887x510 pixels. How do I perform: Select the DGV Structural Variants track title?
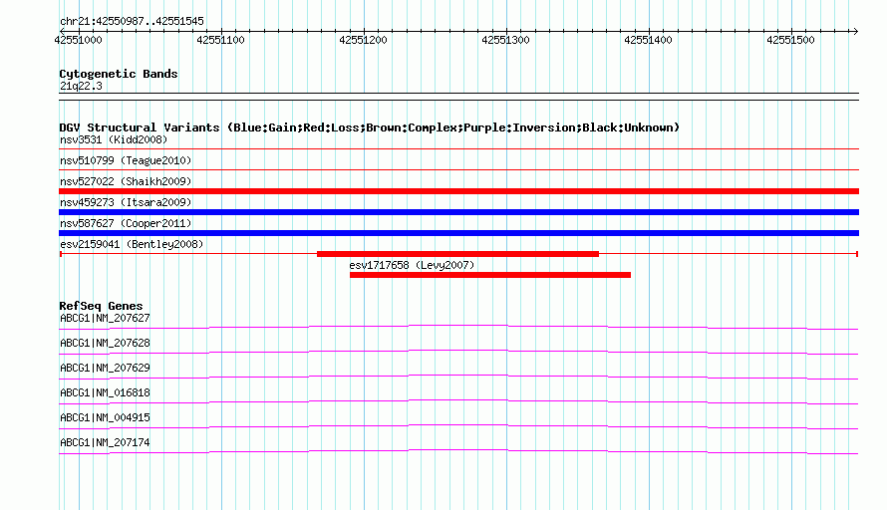(370, 127)
